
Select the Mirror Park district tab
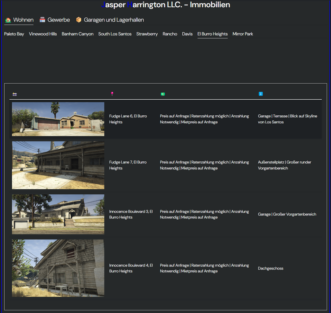pos(243,34)
